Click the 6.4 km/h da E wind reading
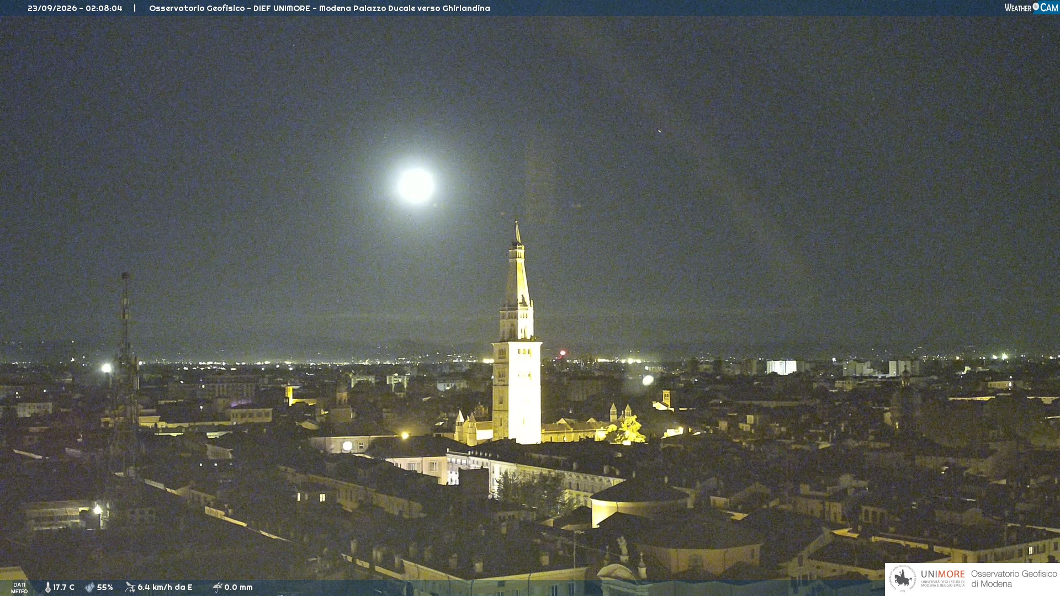This screenshot has width=1060, height=596. (x=165, y=587)
